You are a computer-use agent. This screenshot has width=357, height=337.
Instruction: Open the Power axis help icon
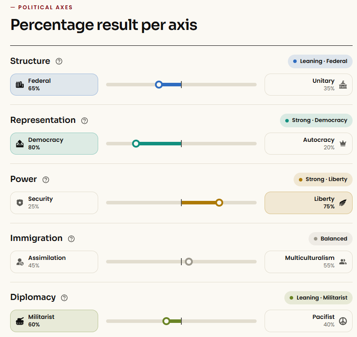pyautogui.click(x=46, y=180)
